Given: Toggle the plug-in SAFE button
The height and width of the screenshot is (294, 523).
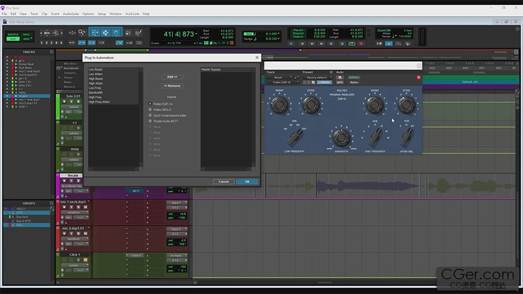Looking at the screenshot, I should coord(340,83).
